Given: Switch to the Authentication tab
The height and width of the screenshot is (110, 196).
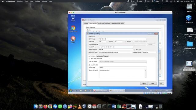Looking at the screenshot, I should pos(92,56).
